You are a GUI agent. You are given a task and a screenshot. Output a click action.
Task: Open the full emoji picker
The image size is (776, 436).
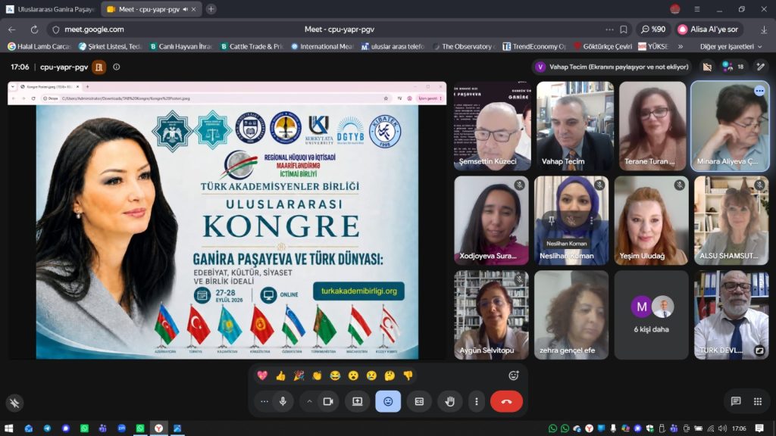click(514, 375)
